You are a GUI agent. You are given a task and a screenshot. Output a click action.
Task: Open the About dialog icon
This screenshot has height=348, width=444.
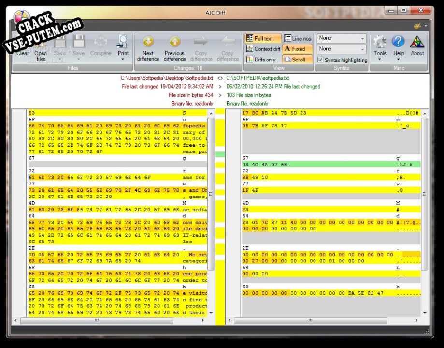point(417,43)
